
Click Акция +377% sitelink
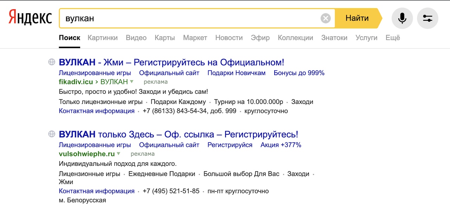tap(281, 145)
